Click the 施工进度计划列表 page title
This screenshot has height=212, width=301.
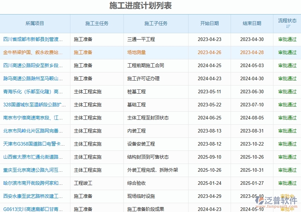(x=150, y=5)
